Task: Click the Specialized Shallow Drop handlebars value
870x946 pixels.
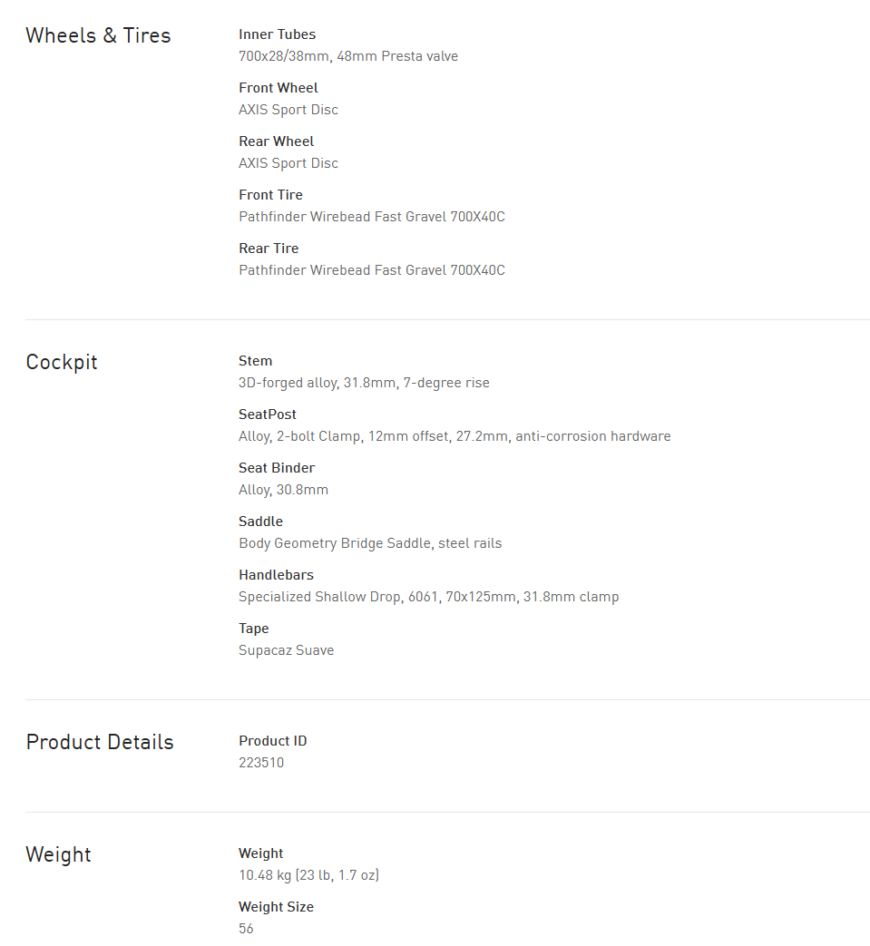Action: 428,597
